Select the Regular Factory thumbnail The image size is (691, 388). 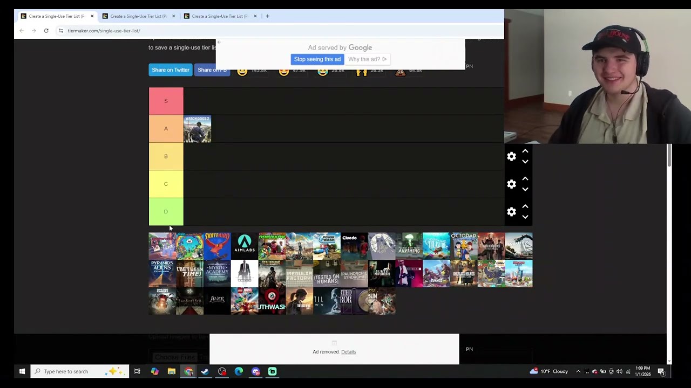(299, 274)
